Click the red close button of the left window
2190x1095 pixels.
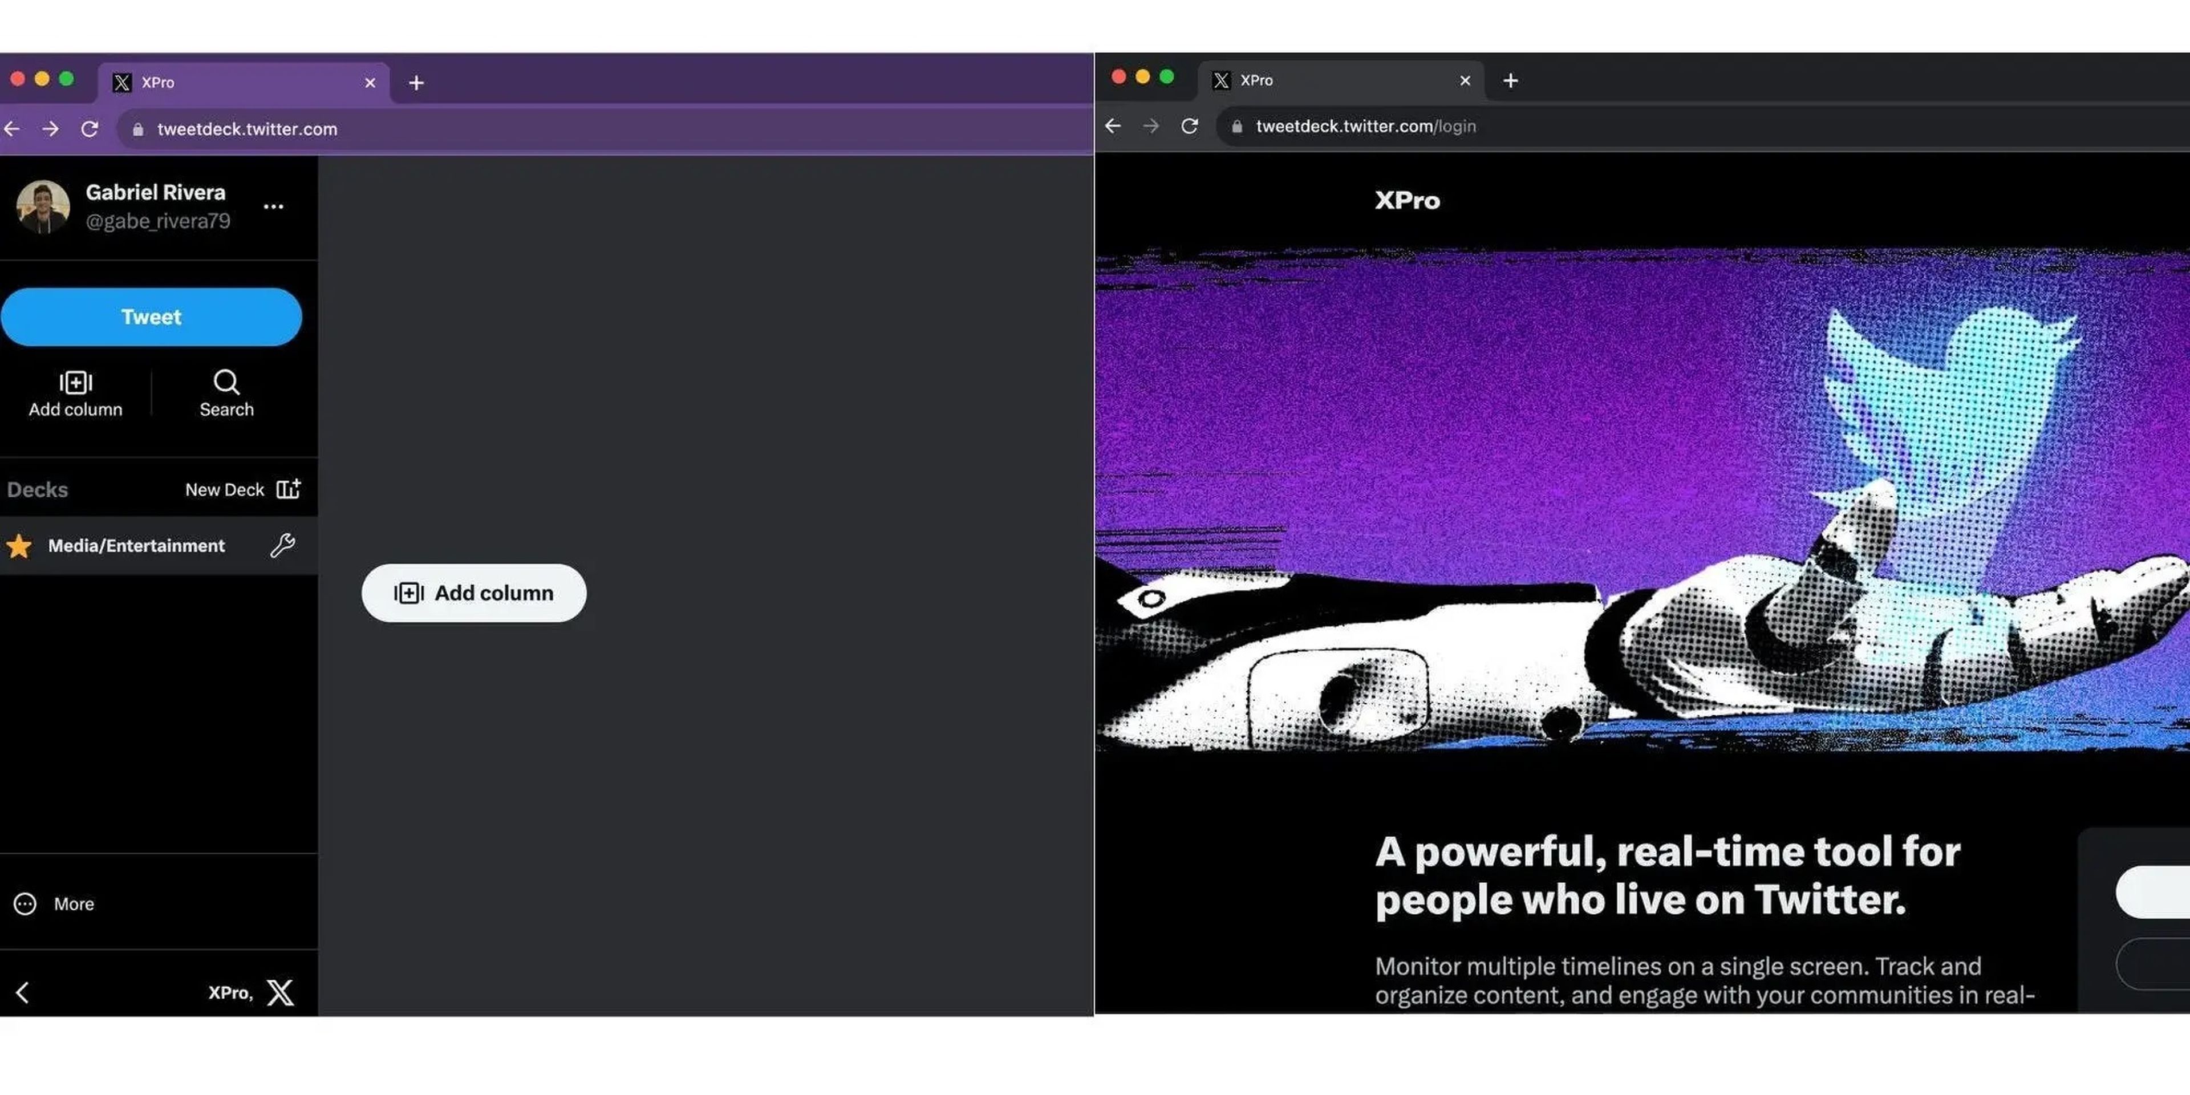coord(17,79)
